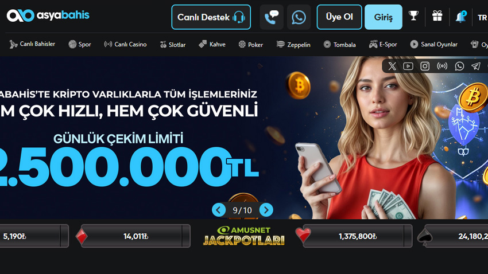Open the TR language selector
Viewport: 488px width, 274px height.
pos(482,18)
